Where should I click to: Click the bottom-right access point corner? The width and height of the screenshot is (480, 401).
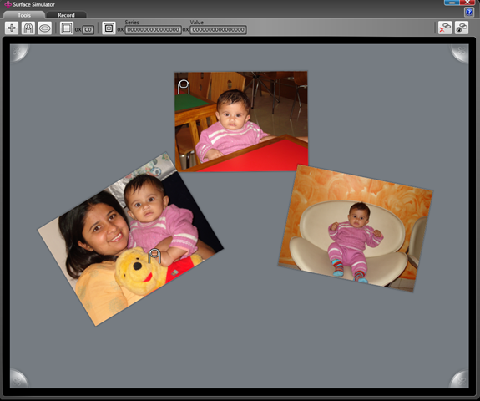[x=460, y=380]
